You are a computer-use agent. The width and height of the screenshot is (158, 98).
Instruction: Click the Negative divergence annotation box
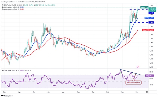coord(134,82)
